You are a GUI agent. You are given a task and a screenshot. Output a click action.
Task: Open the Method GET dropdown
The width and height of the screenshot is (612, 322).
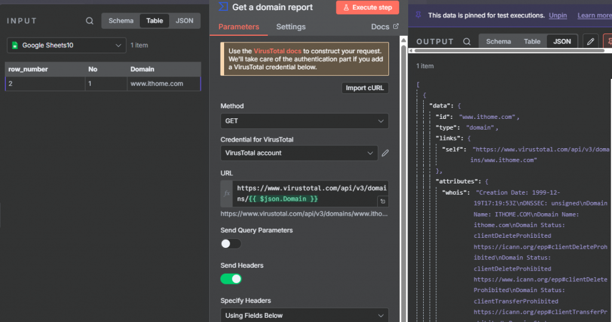(304, 121)
